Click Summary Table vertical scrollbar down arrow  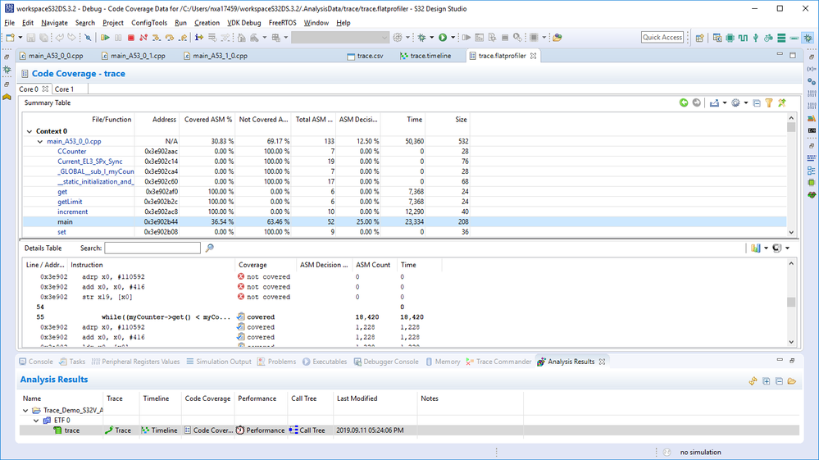[x=791, y=232]
